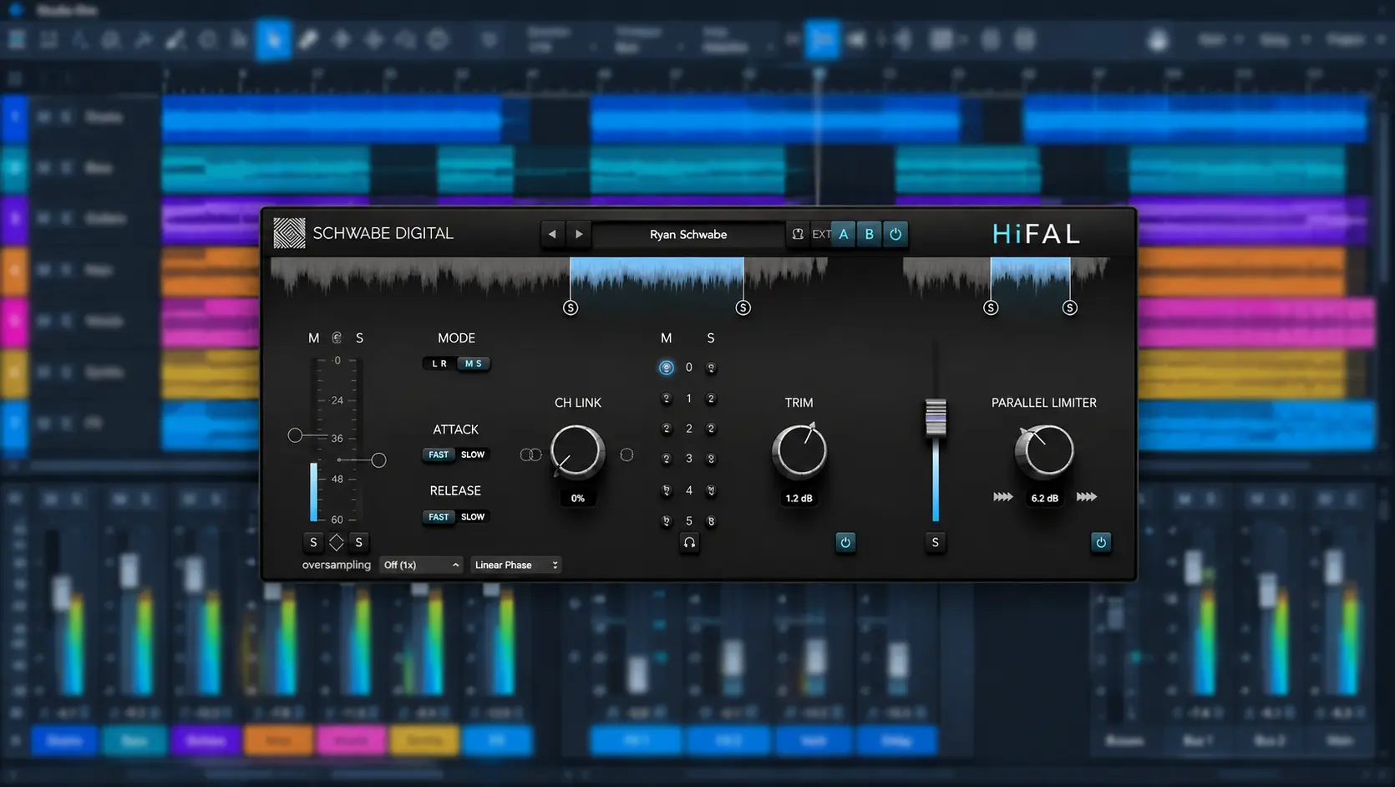Open the Ryan Schwabe preset name field

point(688,235)
